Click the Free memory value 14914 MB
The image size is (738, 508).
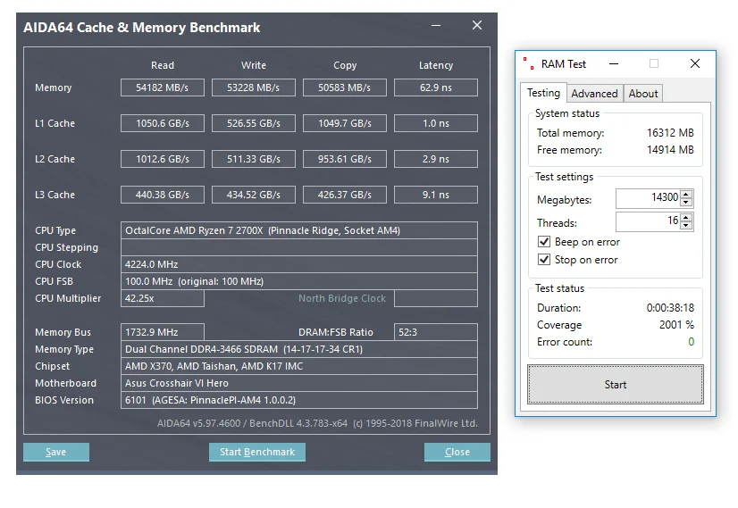point(670,150)
